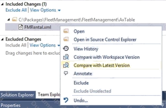Screen dimensions: 166x108
Task: Click the Annotate speech bubble icon
Action: pos(66,73)
